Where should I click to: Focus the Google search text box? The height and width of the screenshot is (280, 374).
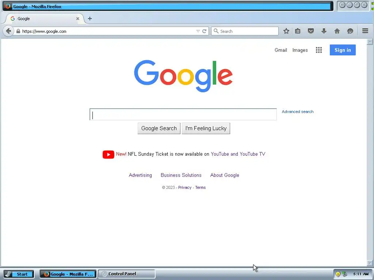[x=183, y=114]
